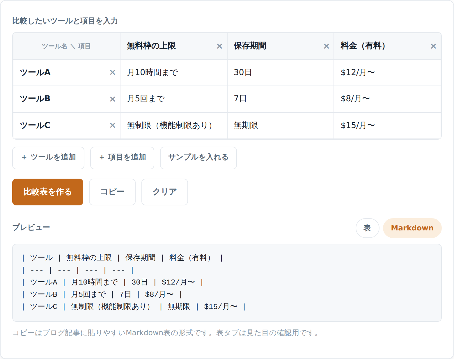Click the Markdown preview line for ツールC
The height and width of the screenshot is (359, 454).
pos(134,307)
